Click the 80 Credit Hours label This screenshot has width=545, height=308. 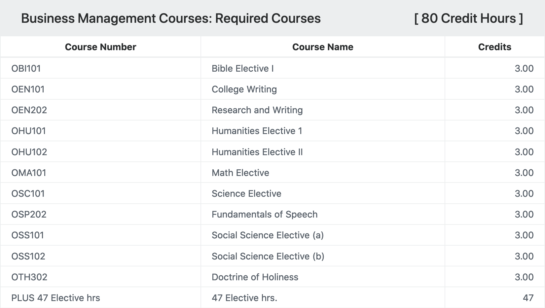468,18
